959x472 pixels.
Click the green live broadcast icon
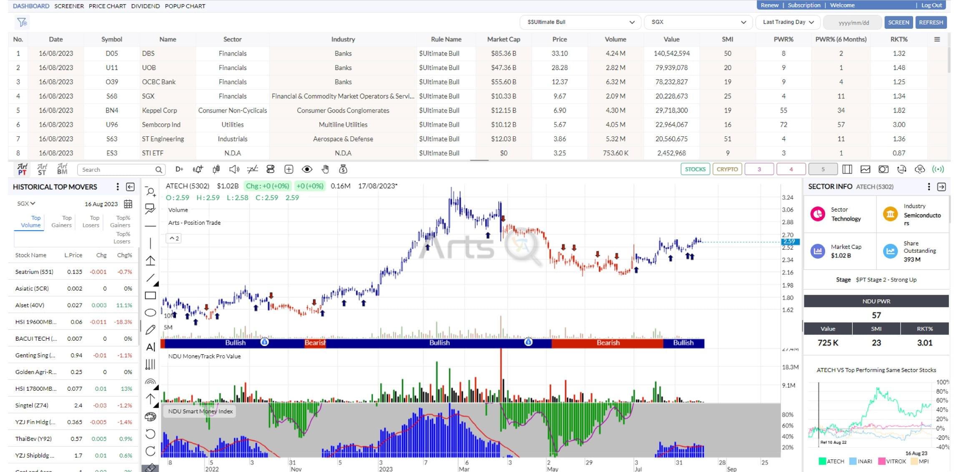[x=938, y=169]
